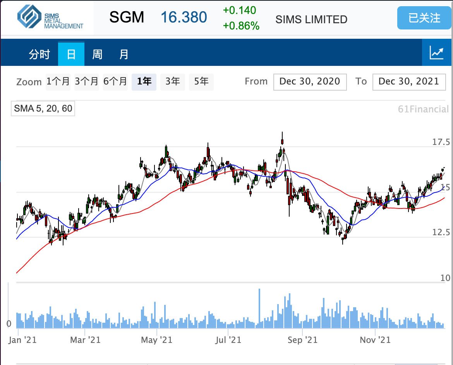Click the 已关注 follow button
The image size is (453, 365).
point(424,18)
